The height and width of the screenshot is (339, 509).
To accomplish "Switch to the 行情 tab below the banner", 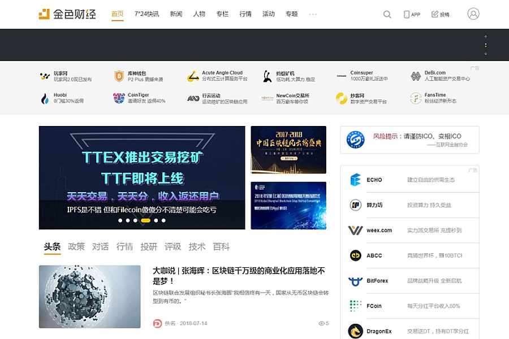I will click(x=124, y=247).
